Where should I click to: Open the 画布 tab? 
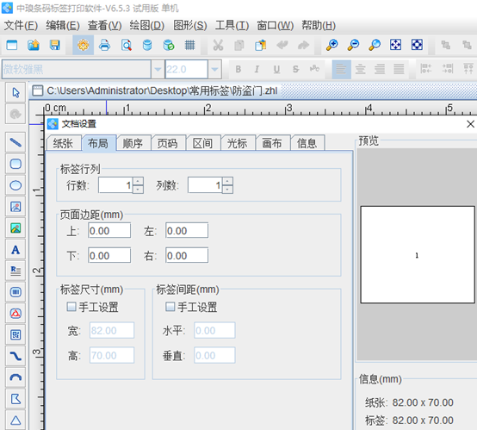(272, 143)
